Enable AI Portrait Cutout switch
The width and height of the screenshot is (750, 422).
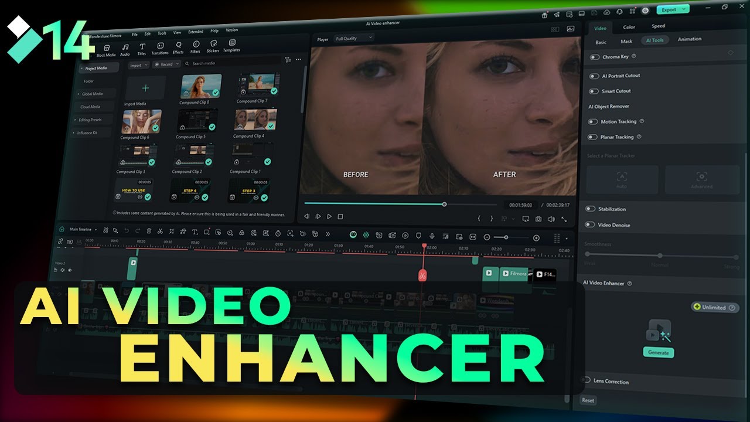pos(594,76)
